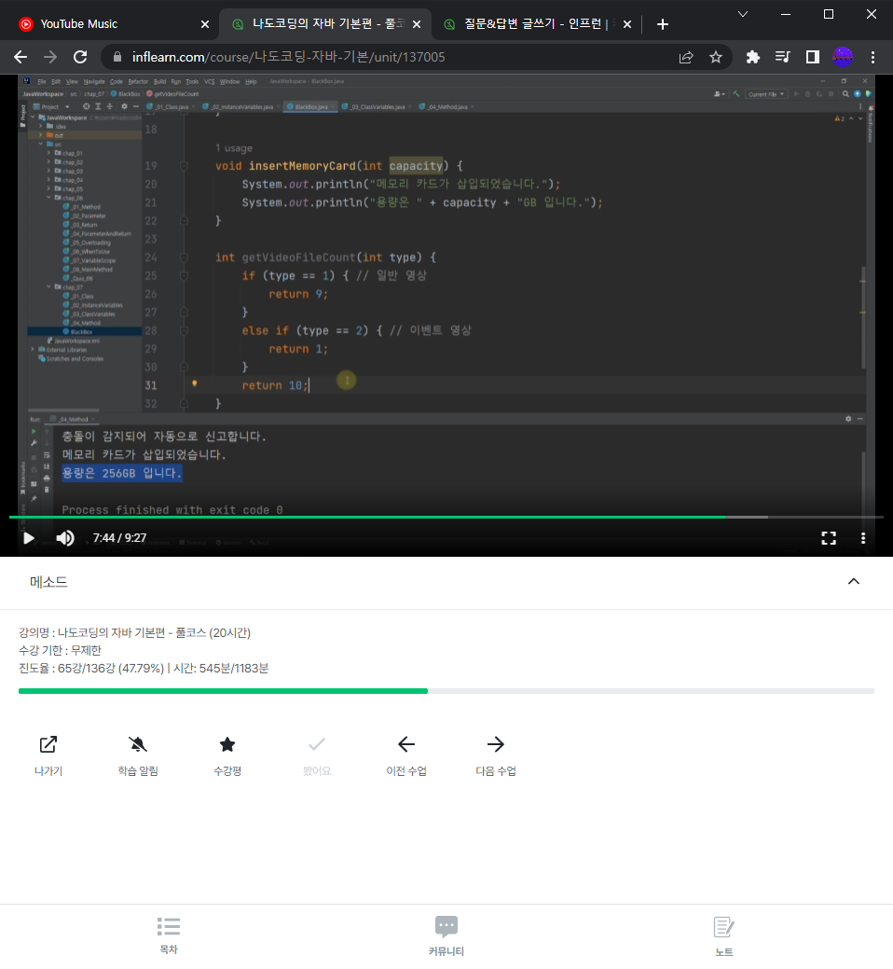
Task: Collapse the 메소드 lecture info section
Action: pos(854,581)
